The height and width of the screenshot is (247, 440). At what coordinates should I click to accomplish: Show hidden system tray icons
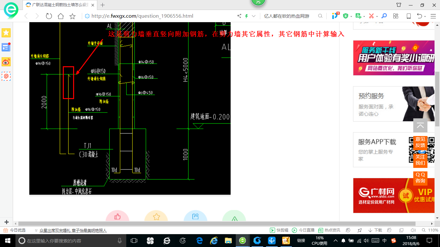(335, 241)
